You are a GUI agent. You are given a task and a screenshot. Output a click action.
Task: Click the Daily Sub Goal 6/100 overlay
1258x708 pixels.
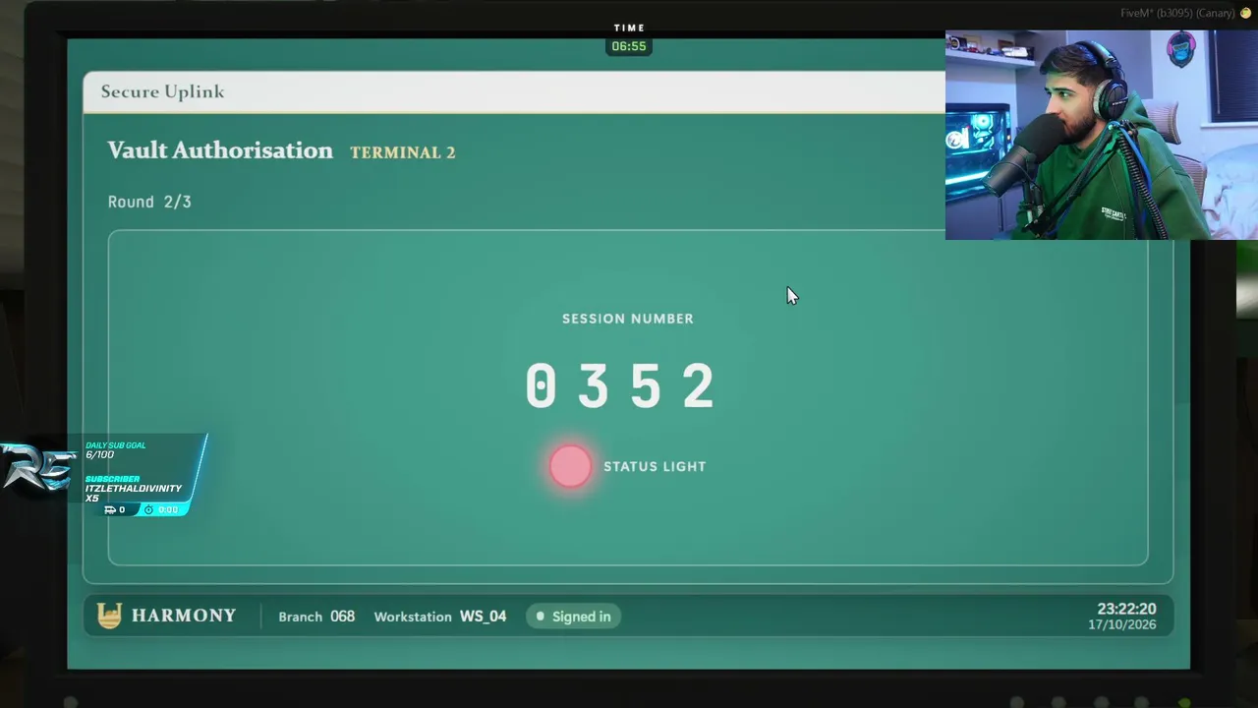tap(115, 450)
